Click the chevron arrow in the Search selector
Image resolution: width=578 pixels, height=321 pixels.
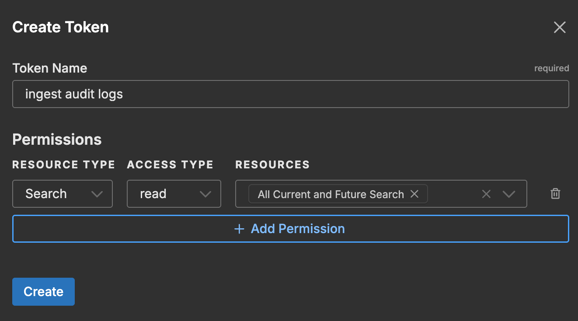coord(97,194)
